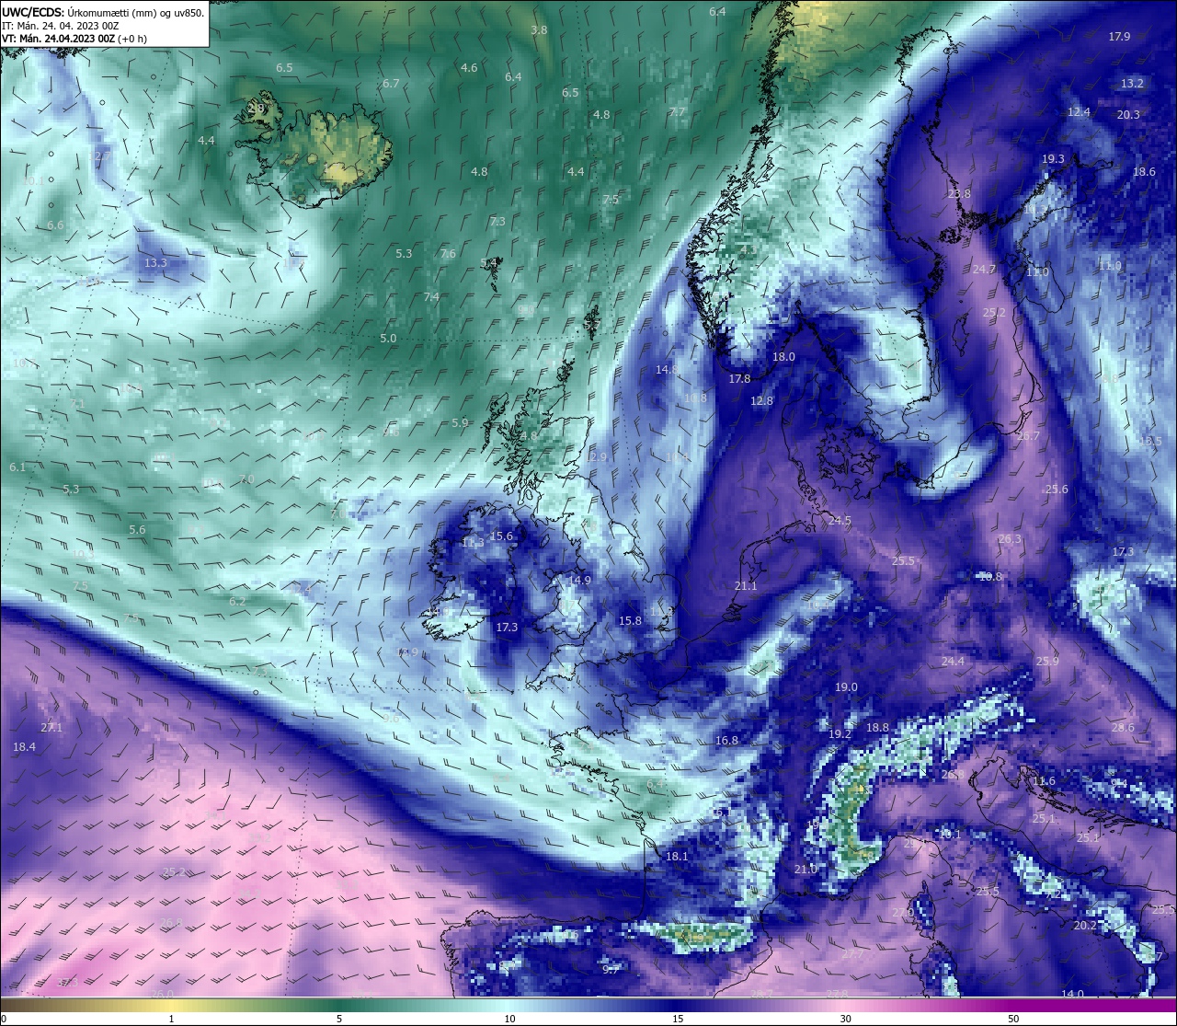
Task: Click the map value 18.8
Action: click(x=878, y=728)
